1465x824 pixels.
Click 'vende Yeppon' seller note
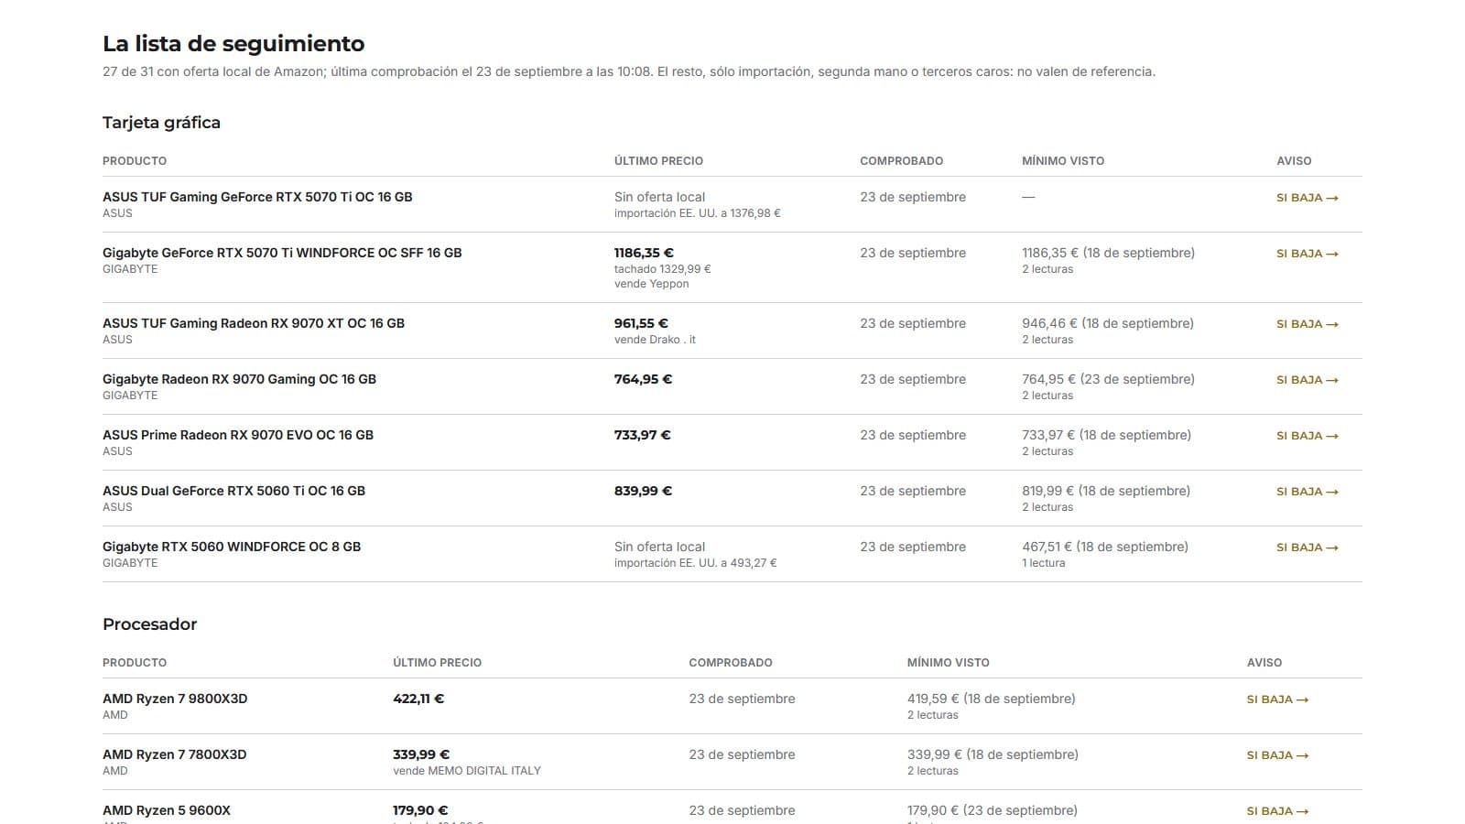[652, 284]
